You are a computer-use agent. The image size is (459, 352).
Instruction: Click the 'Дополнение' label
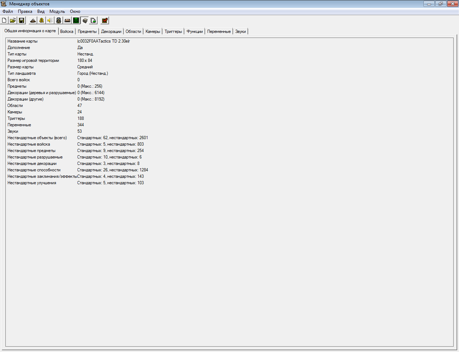[x=19, y=48]
